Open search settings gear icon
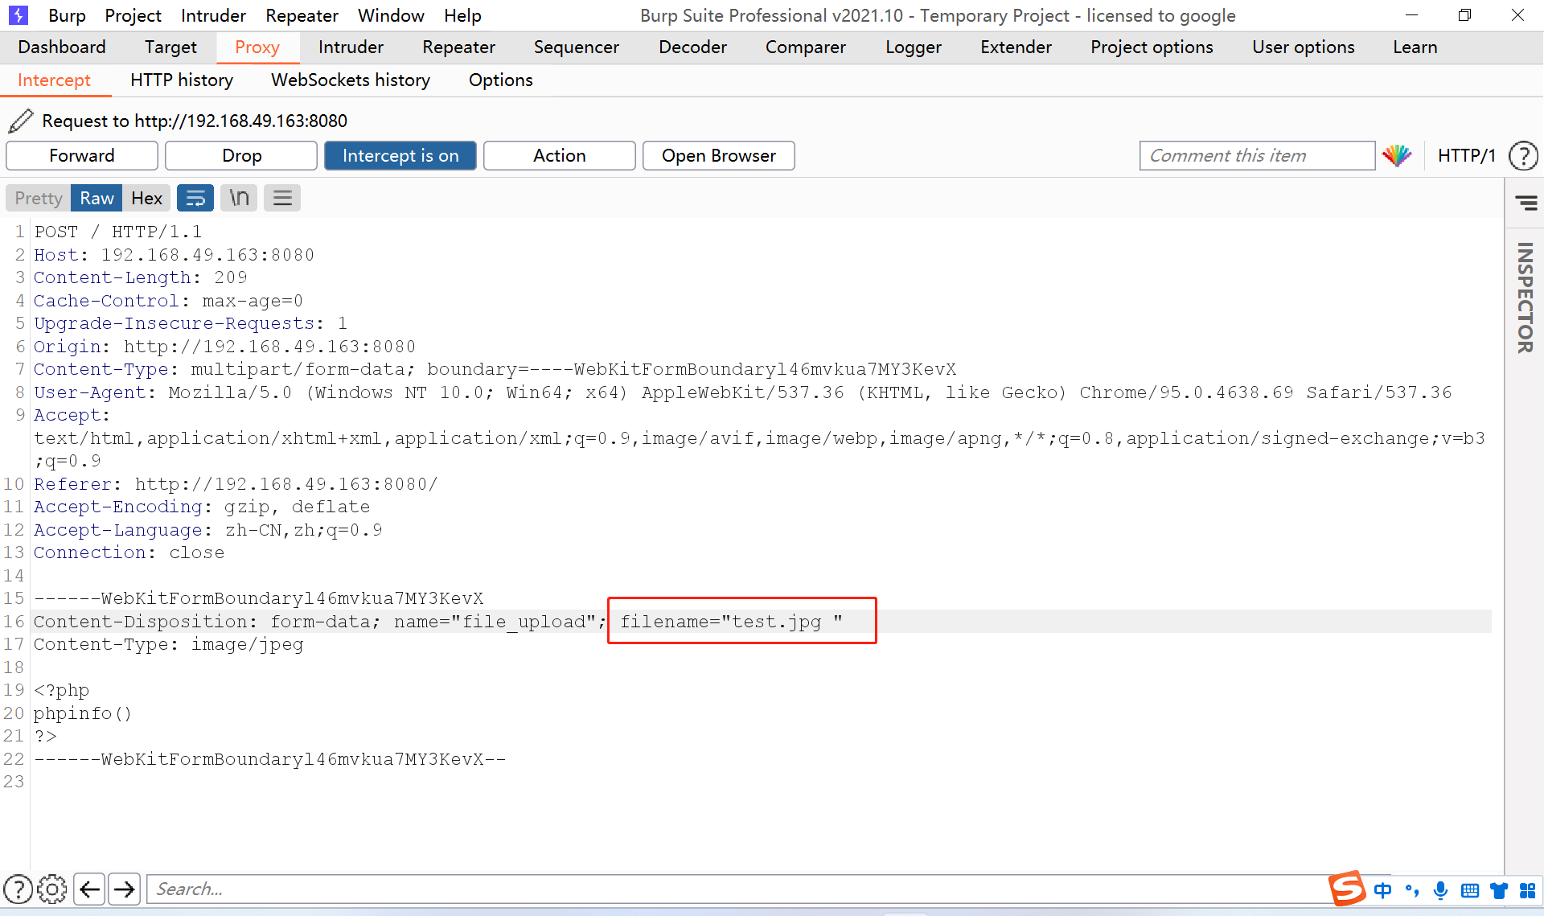The height and width of the screenshot is (916, 1544). pos(52,889)
